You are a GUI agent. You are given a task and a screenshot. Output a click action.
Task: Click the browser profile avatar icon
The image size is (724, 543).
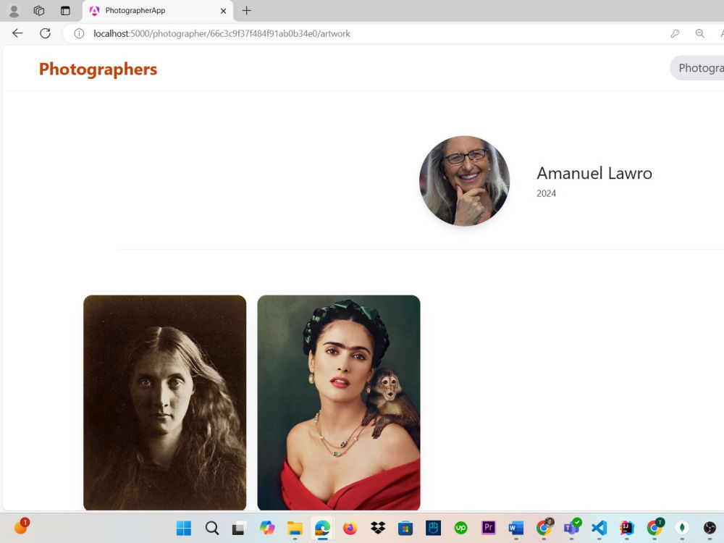coord(14,11)
